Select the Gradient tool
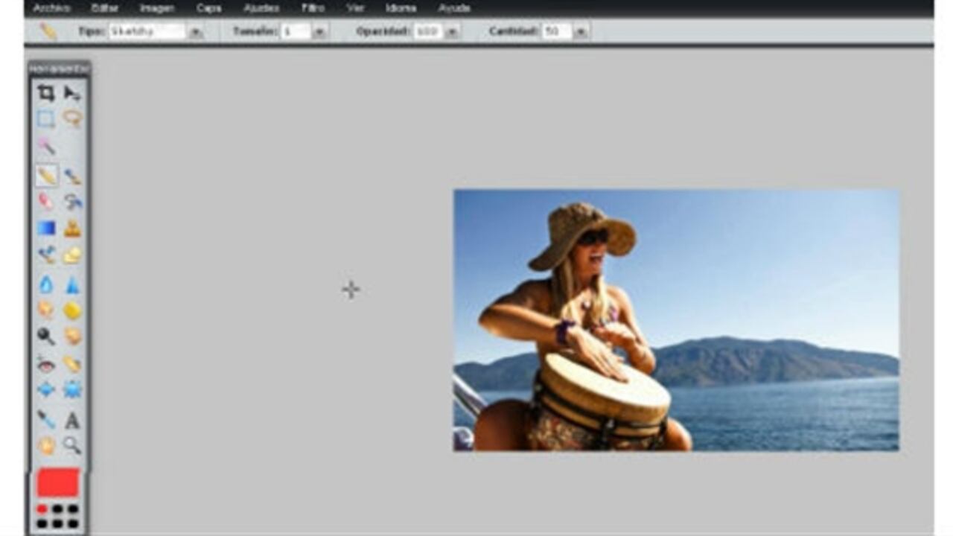 coord(46,228)
